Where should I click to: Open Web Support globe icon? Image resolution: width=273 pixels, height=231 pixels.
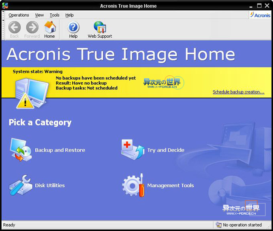pyautogui.click(x=100, y=27)
